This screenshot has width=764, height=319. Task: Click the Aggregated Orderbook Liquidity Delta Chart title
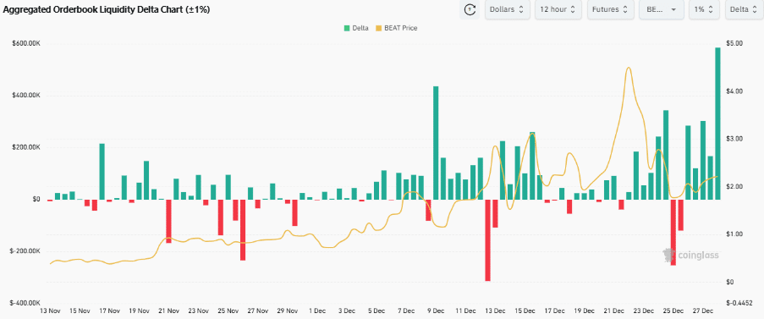[x=107, y=9]
